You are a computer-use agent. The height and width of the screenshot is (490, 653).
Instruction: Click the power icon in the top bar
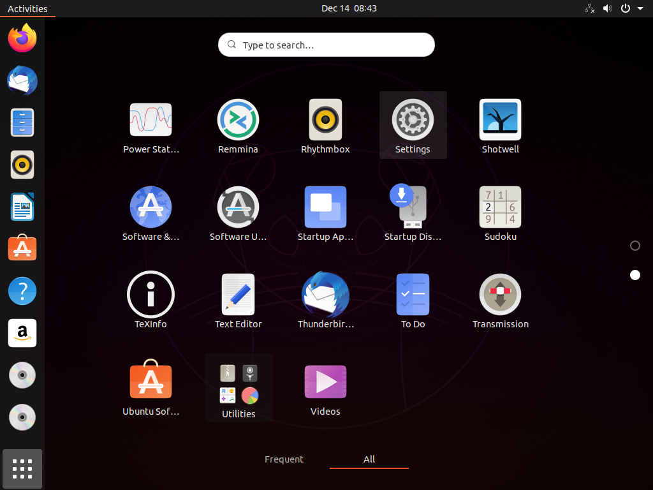click(626, 8)
